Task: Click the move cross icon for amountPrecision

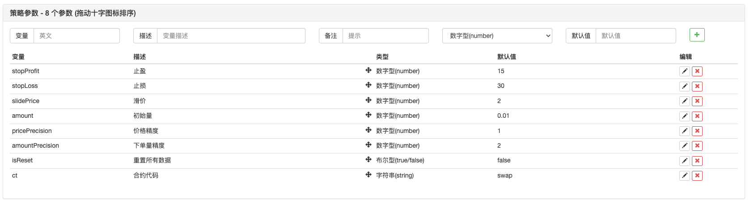Action: tap(369, 145)
